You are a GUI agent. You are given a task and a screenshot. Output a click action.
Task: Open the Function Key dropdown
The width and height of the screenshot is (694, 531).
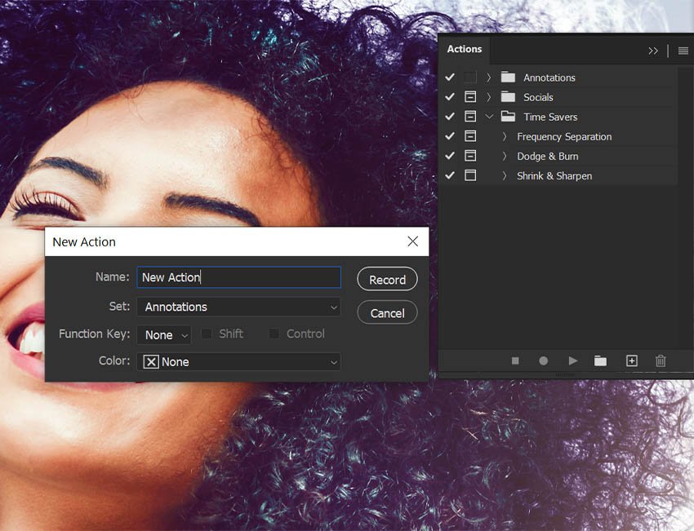(164, 334)
